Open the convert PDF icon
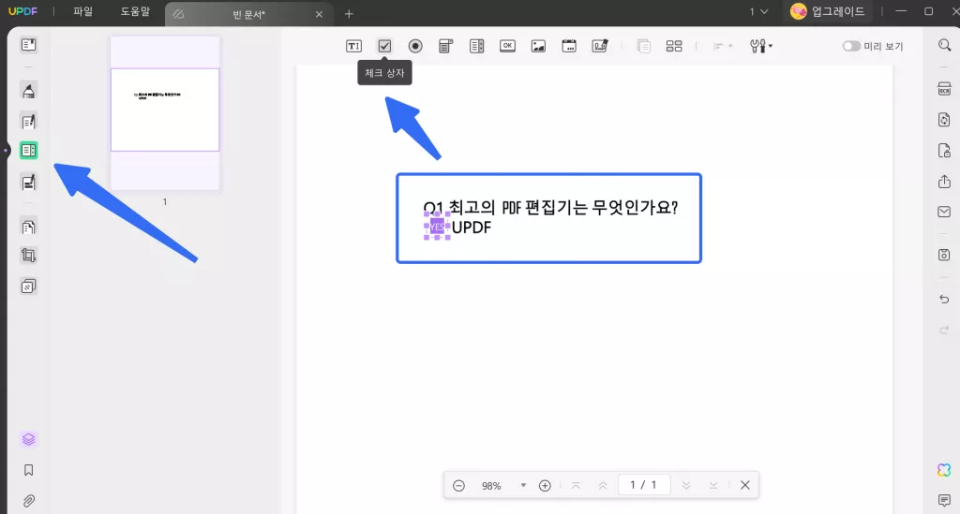Viewport: 960px width, 514px height. pyautogui.click(x=945, y=119)
